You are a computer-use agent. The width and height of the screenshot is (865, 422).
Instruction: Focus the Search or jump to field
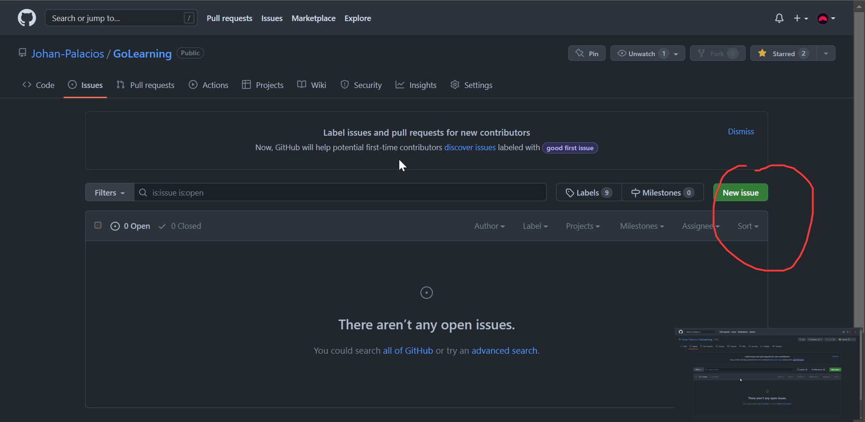(x=121, y=18)
